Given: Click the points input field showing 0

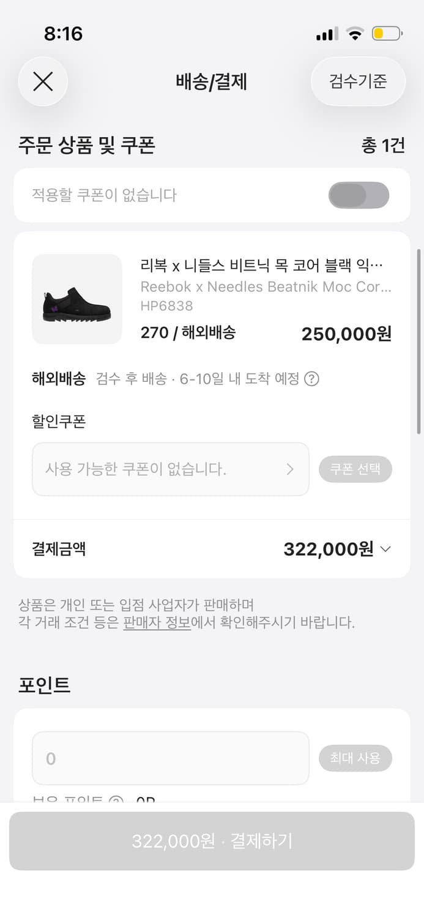Looking at the screenshot, I should pos(170,758).
